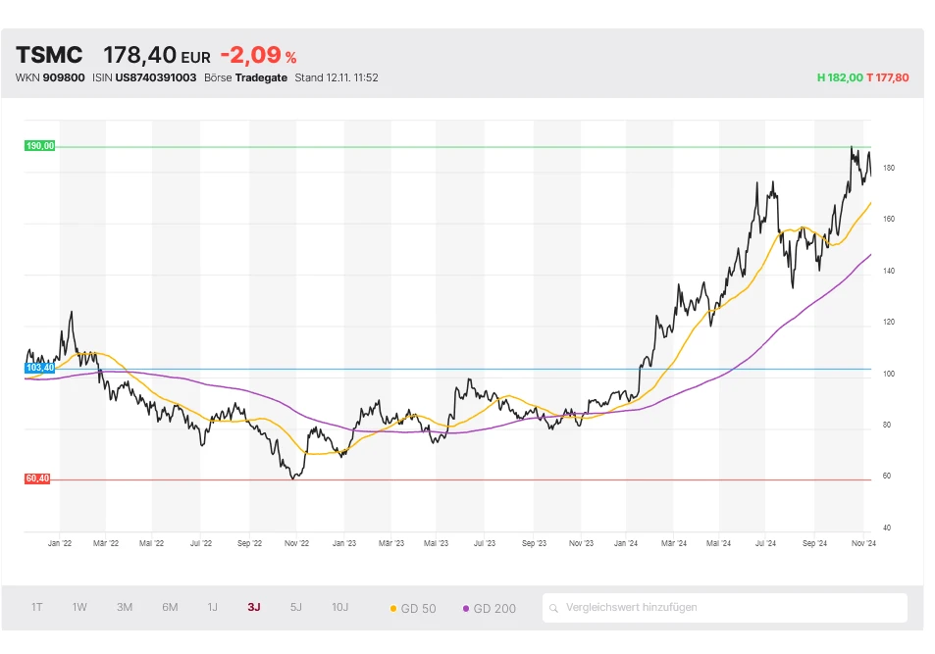Screen dimensions: 935x654
Task: Switch to the 1T intraday chart
Action: click(36, 607)
